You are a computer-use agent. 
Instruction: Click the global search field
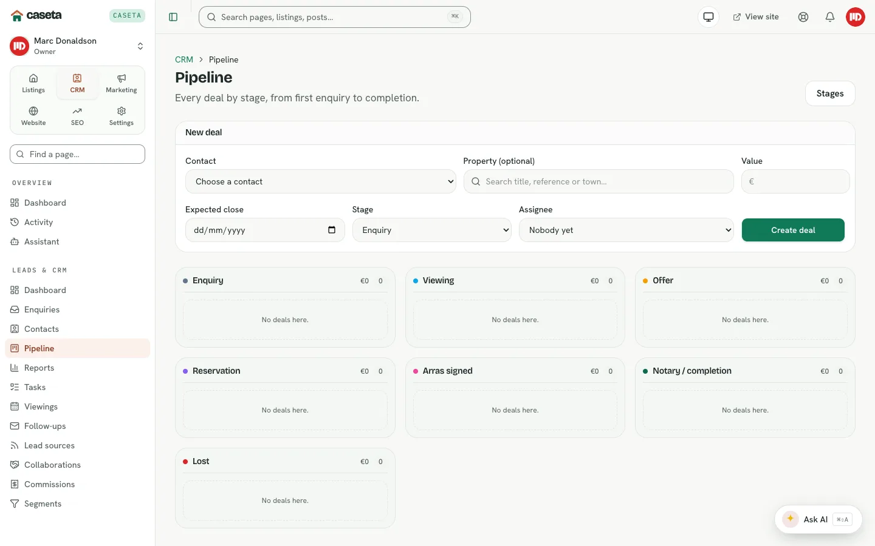[x=335, y=17]
